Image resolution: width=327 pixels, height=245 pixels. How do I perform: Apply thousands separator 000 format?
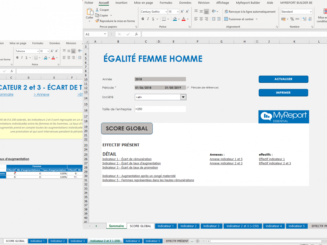[297, 19]
